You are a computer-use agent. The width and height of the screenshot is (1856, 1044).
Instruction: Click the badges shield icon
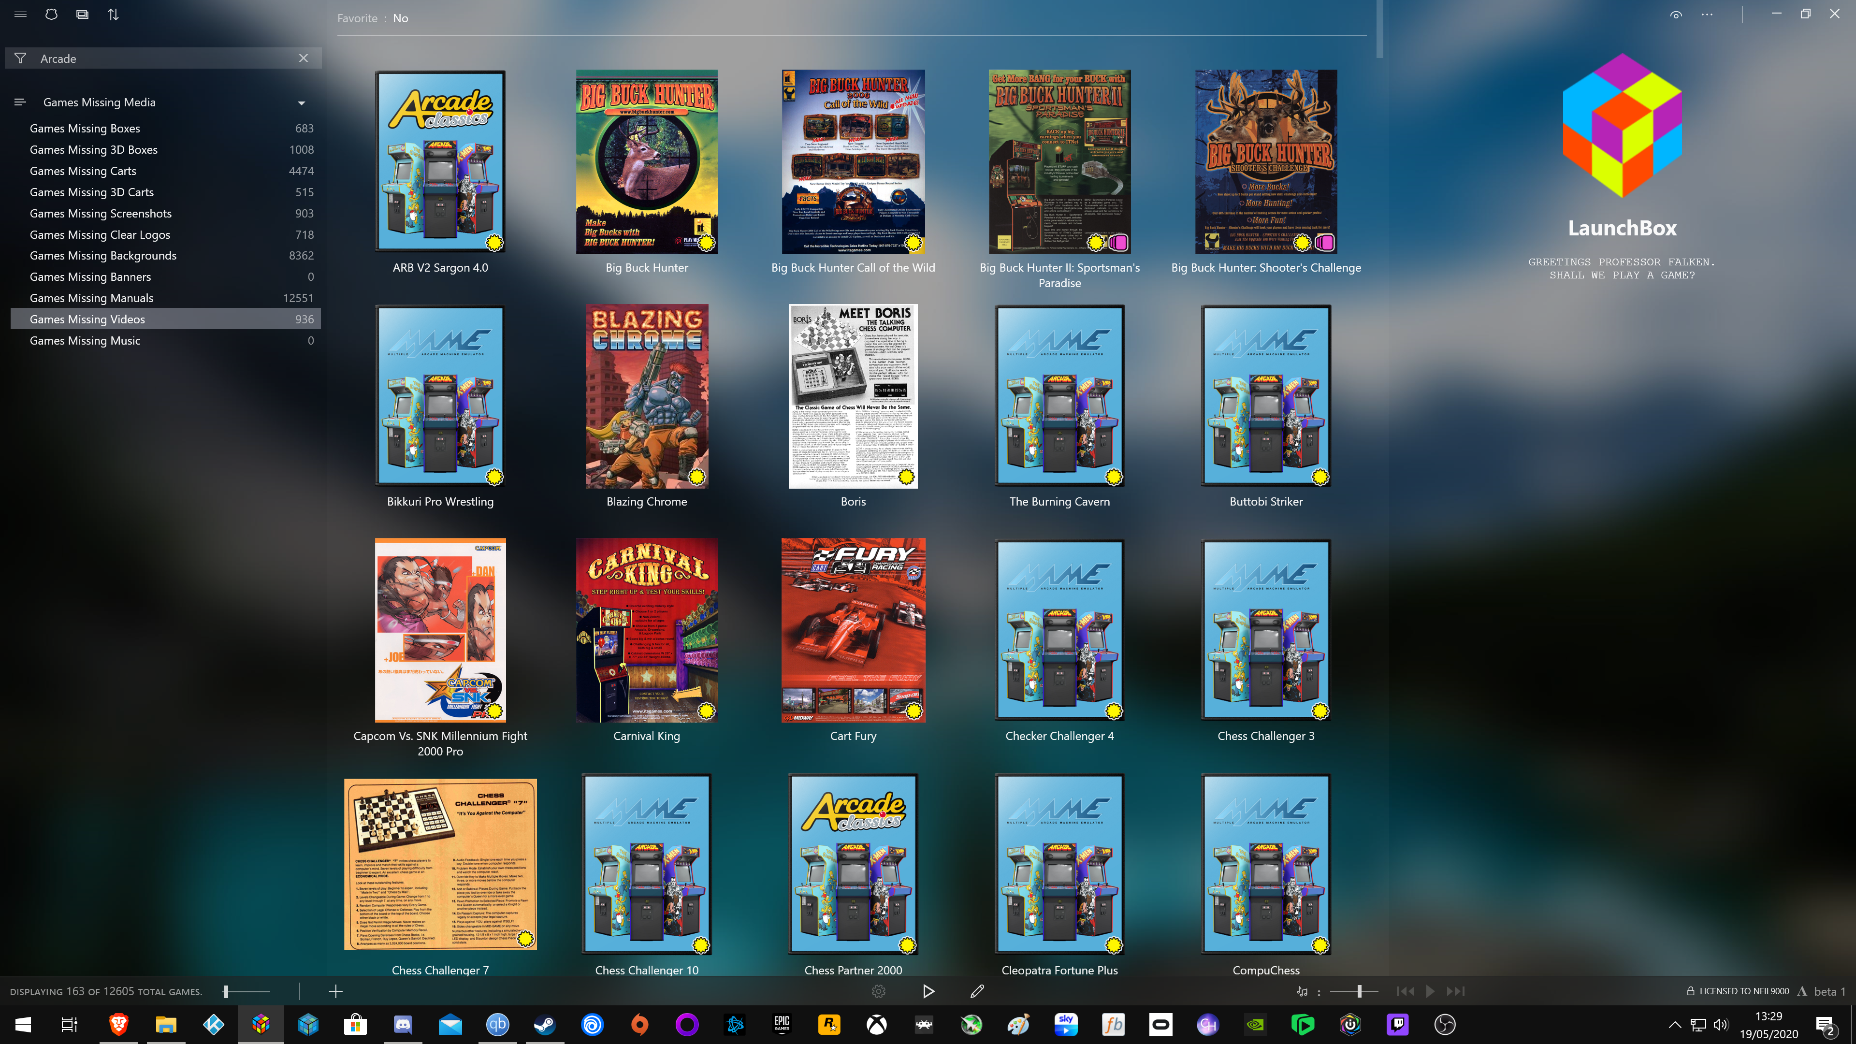pos(51,14)
